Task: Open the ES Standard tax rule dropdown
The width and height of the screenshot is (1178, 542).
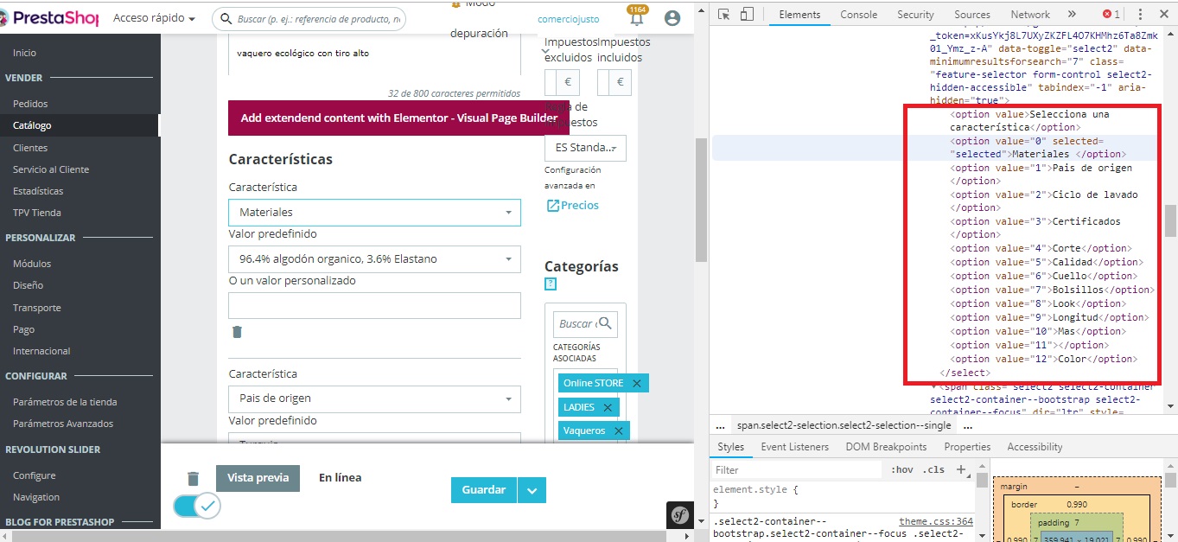Action: 585,148
